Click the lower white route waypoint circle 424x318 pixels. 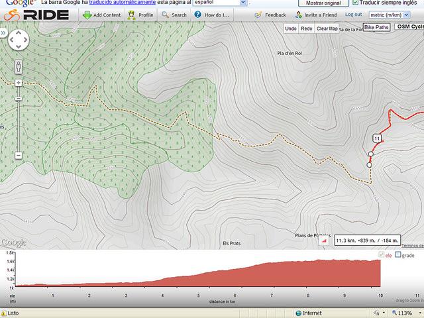pyautogui.click(x=369, y=165)
